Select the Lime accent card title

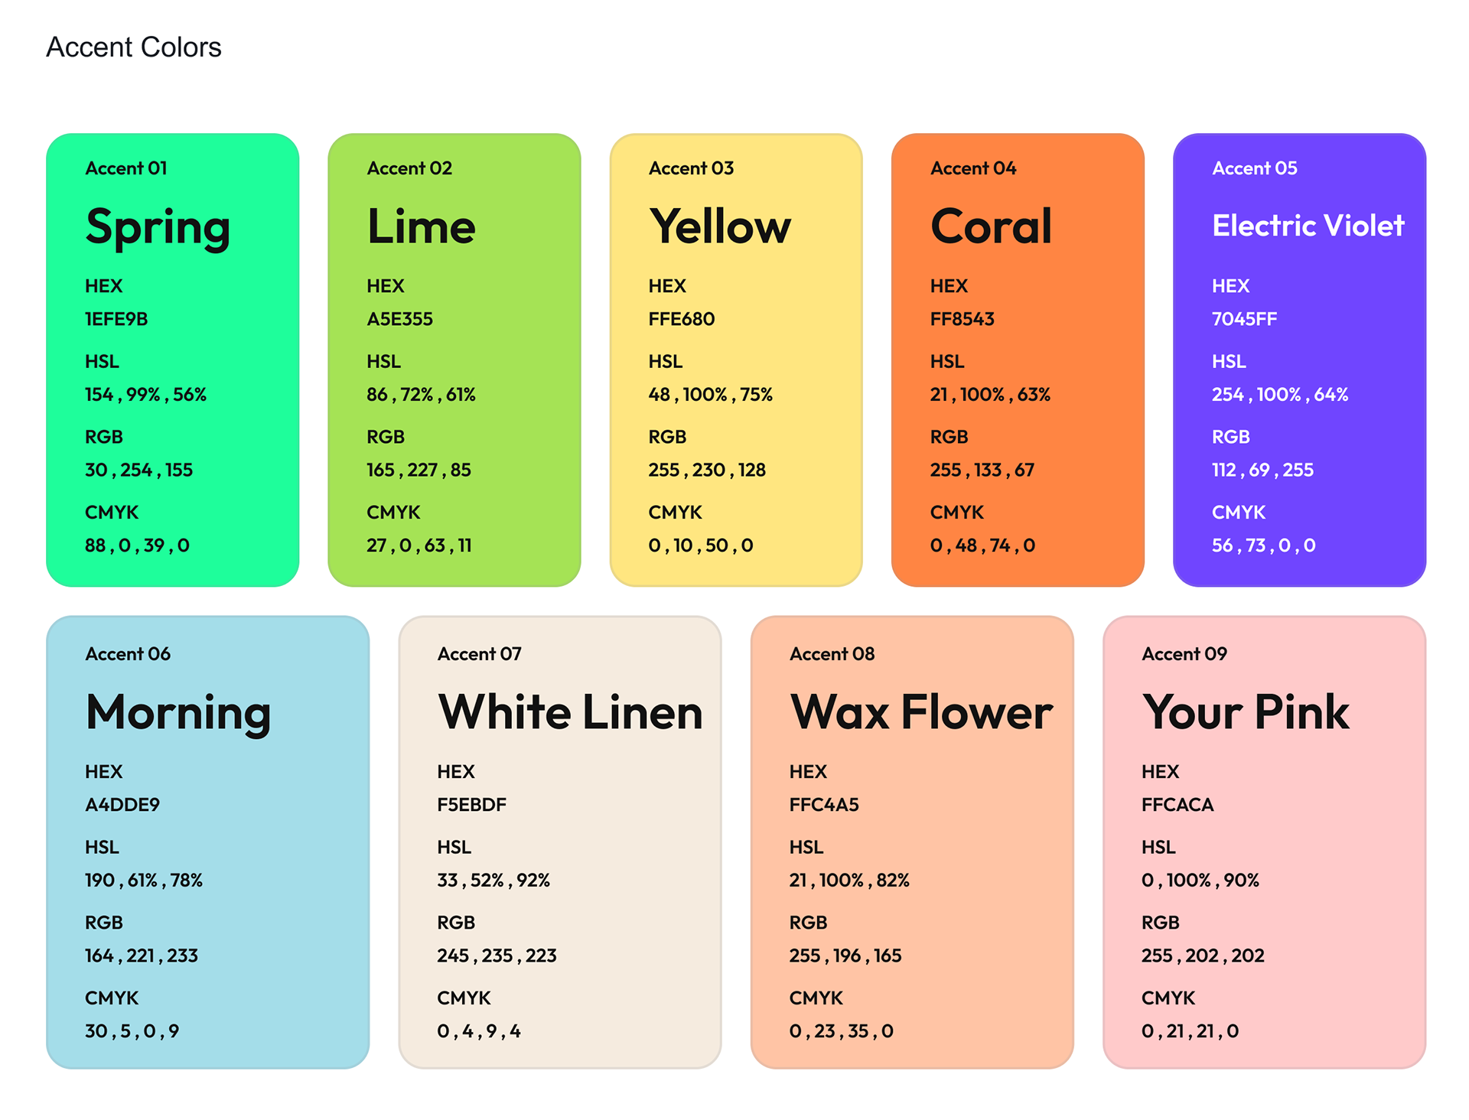coord(421,226)
